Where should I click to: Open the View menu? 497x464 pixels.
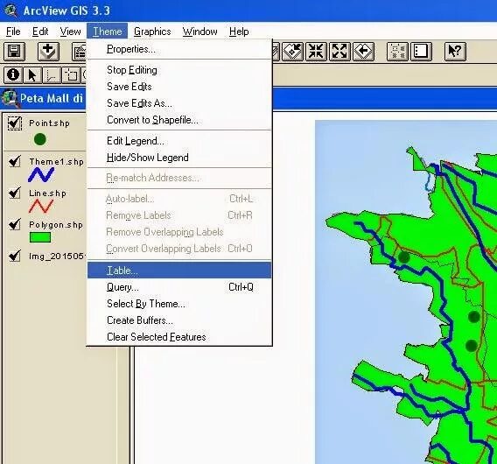tap(70, 32)
